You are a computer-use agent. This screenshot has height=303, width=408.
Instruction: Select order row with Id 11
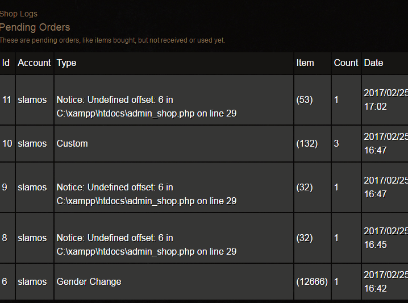204,100
